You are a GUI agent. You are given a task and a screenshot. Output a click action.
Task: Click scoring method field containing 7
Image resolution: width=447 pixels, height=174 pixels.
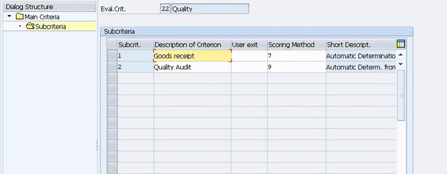[296, 56]
